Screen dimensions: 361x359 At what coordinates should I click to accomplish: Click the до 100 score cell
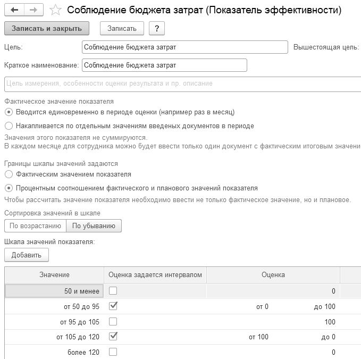click(x=325, y=306)
